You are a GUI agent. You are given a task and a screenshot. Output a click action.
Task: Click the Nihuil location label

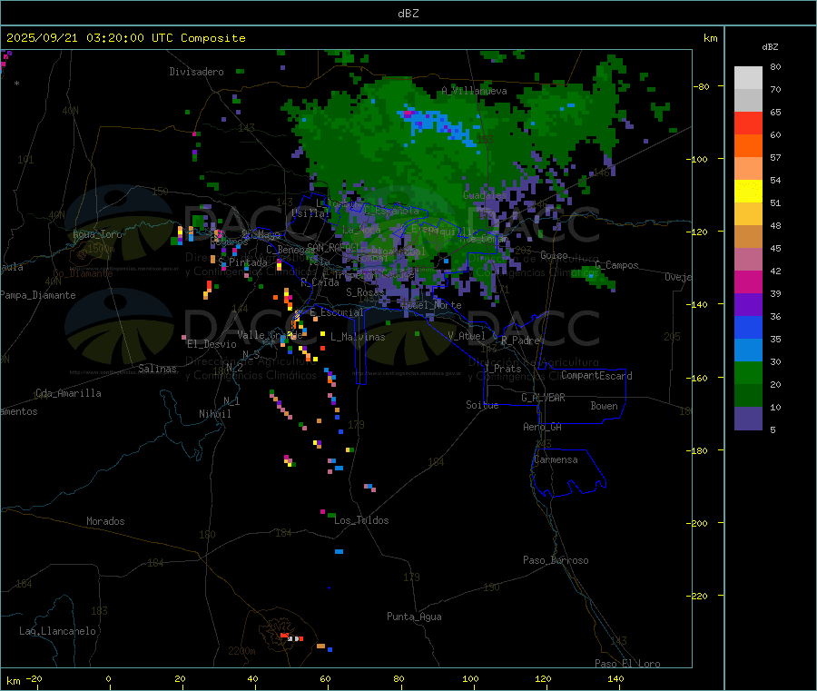215,414
